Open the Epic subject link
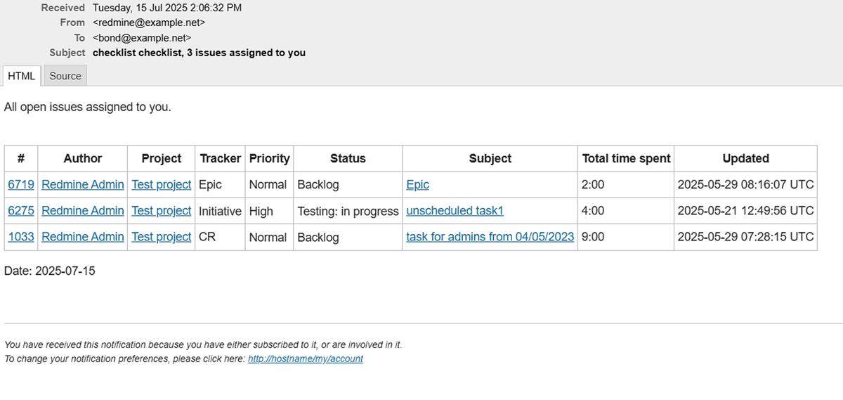843x400 pixels. [417, 184]
